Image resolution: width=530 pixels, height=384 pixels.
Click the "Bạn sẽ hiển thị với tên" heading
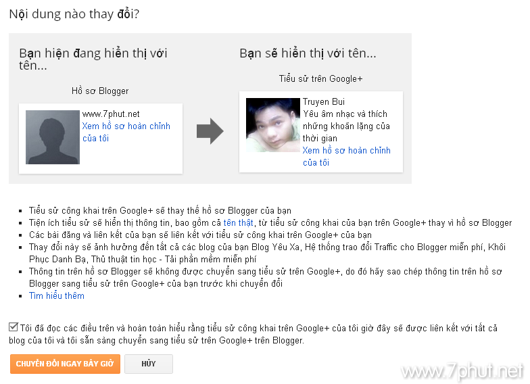point(308,53)
